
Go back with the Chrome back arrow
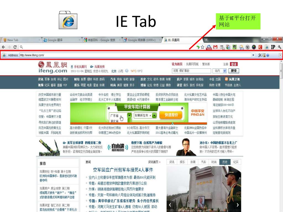[3, 47]
